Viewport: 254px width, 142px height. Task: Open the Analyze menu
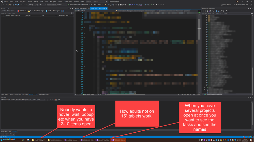tap(53, 2)
